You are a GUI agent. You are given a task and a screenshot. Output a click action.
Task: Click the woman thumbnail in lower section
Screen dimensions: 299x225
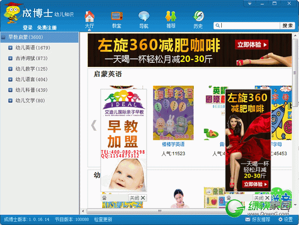click(x=179, y=199)
